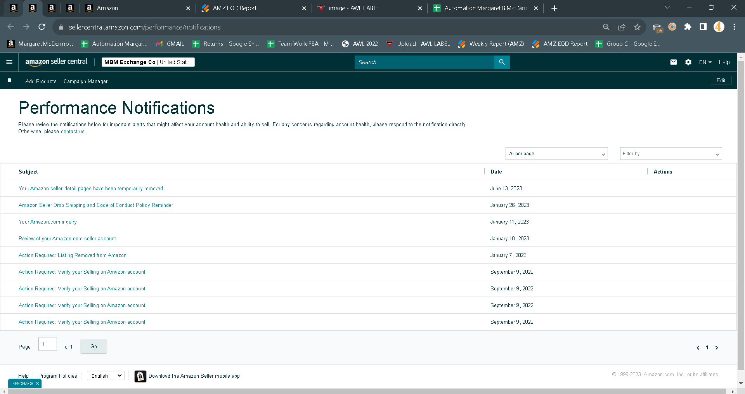Screen dimensions: 745x394
Task: Click the Go button for page navigation
Action: pyautogui.click(x=94, y=346)
